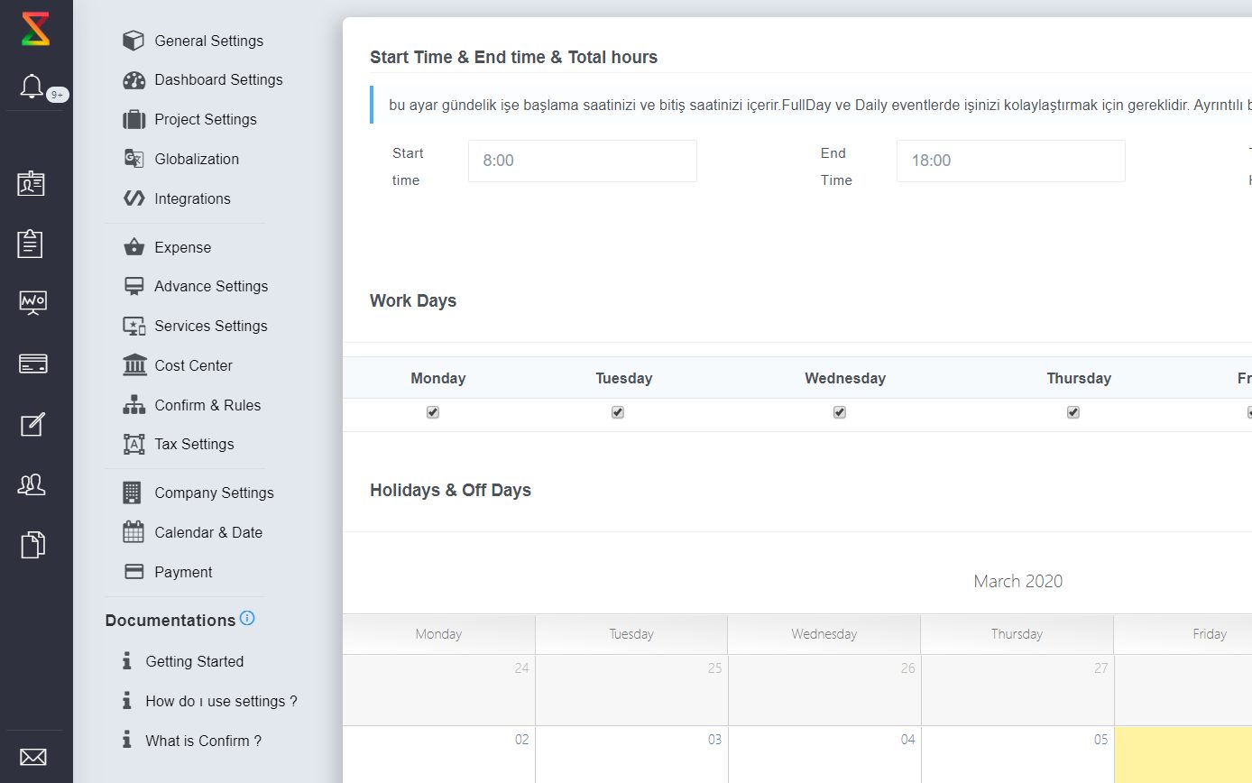Screen dimensions: 1252x783
Task: Open Calendar & Date settings
Action: 208,532
